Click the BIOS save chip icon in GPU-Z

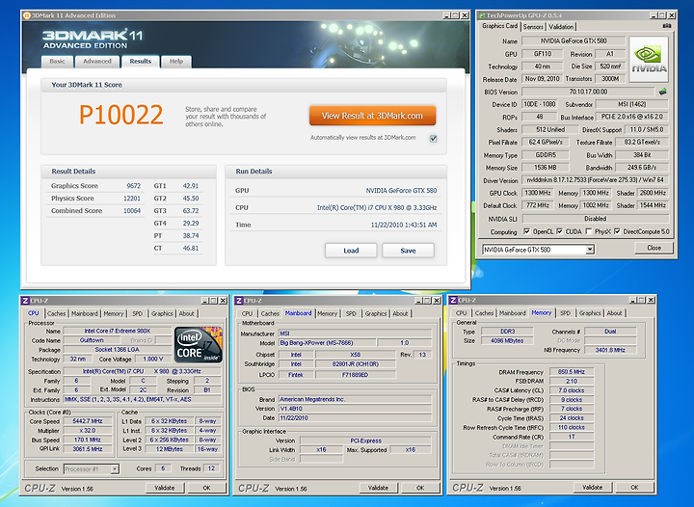(662, 92)
